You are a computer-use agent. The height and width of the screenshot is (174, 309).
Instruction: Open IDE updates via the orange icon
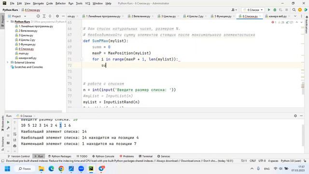coord(300,10)
